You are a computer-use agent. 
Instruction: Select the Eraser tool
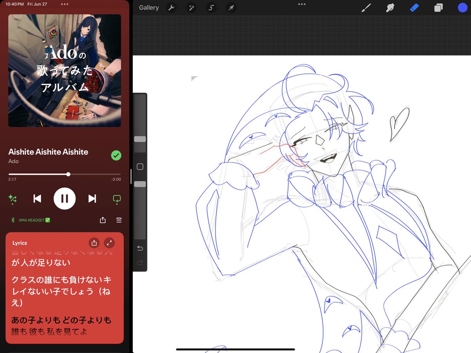[x=414, y=7]
